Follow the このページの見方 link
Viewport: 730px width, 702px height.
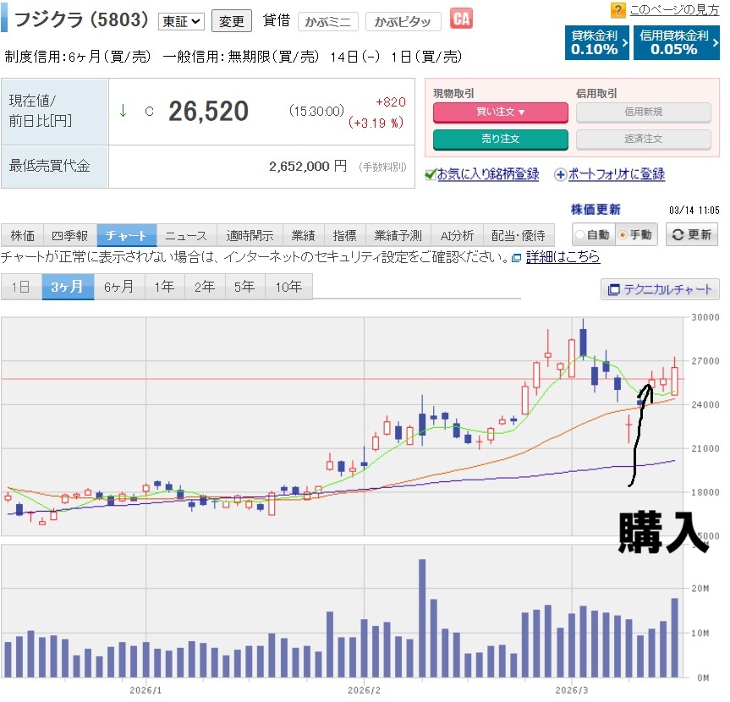(675, 10)
